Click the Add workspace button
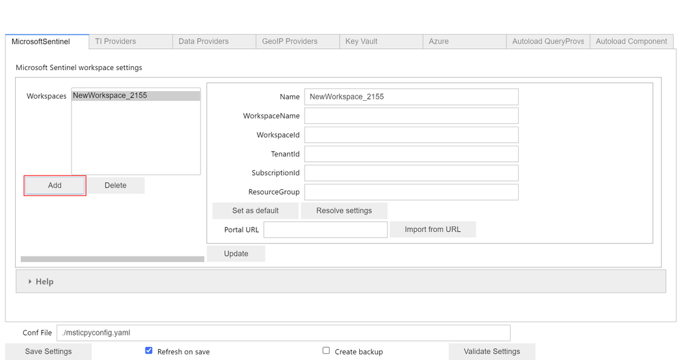 tap(55, 186)
